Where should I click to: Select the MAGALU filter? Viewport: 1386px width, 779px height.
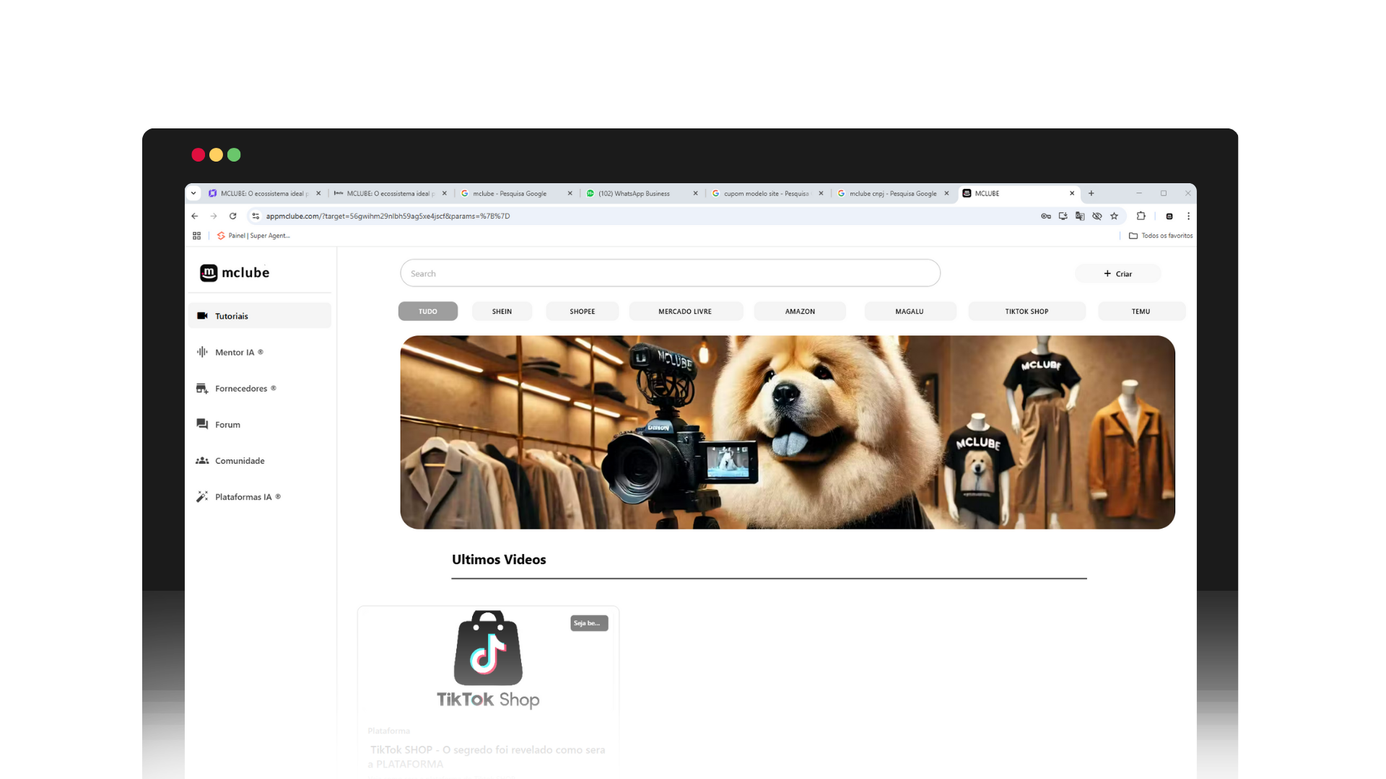pyautogui.click(x=910, y=311)
